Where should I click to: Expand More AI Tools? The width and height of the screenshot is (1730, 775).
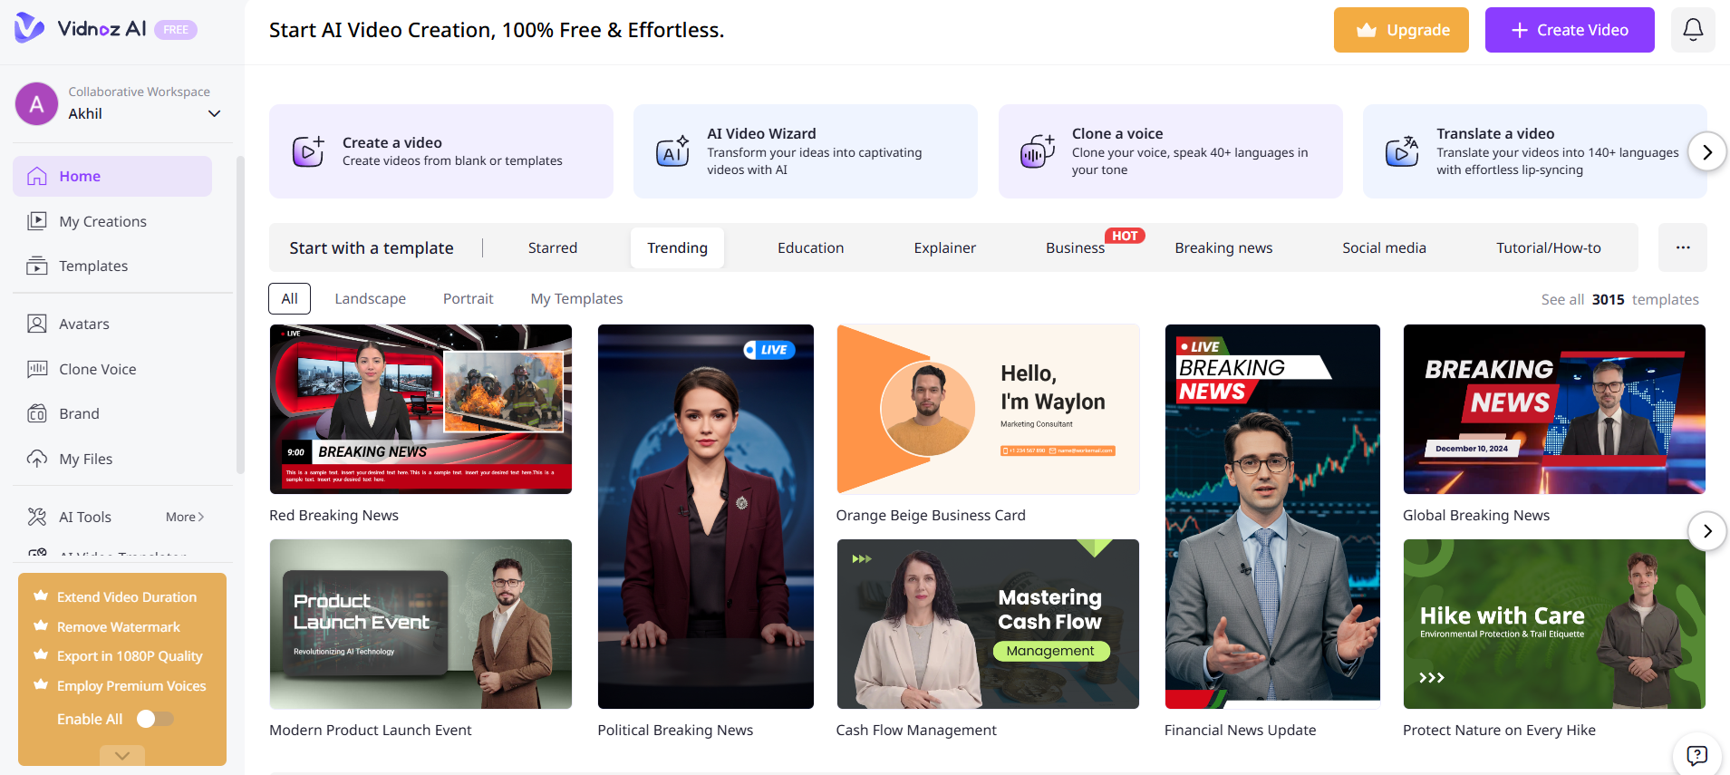185,517
